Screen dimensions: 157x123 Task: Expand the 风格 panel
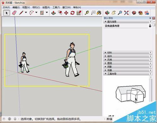tap(106, 60)
